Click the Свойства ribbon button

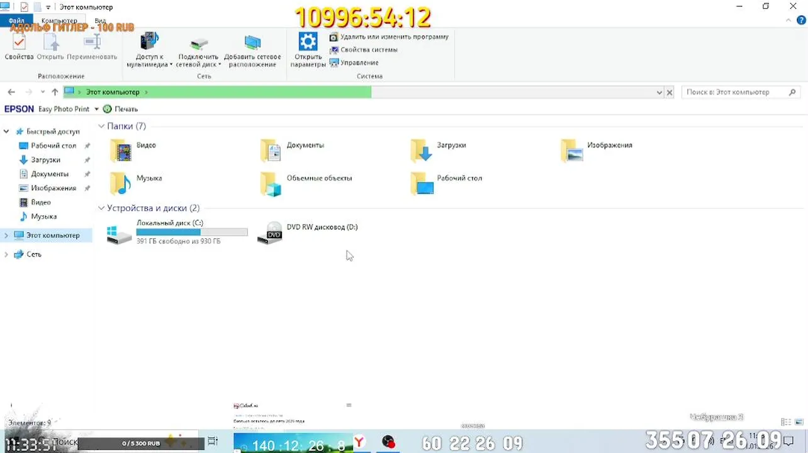[x=19, y=48]
